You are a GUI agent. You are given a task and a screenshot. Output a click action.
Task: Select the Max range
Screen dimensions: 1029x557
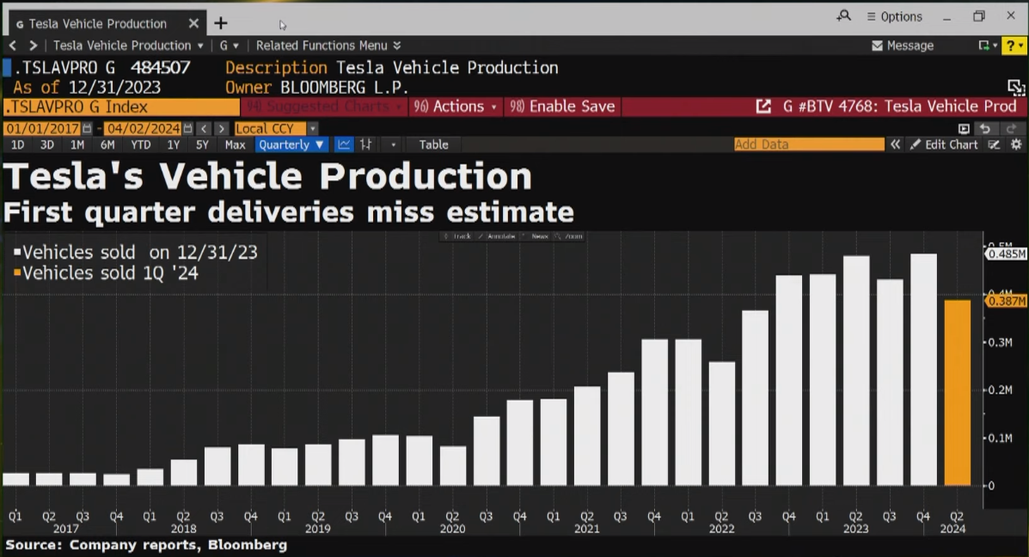pyautogui.click(x=235, y=145)
